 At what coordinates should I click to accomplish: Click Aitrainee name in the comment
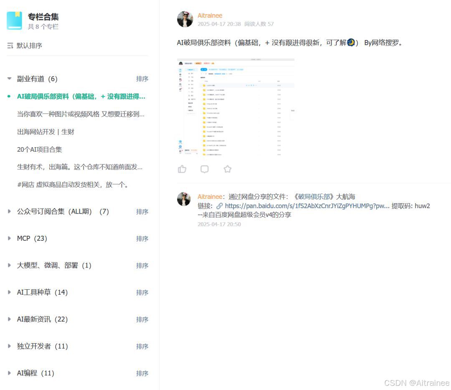pos(210,196)
